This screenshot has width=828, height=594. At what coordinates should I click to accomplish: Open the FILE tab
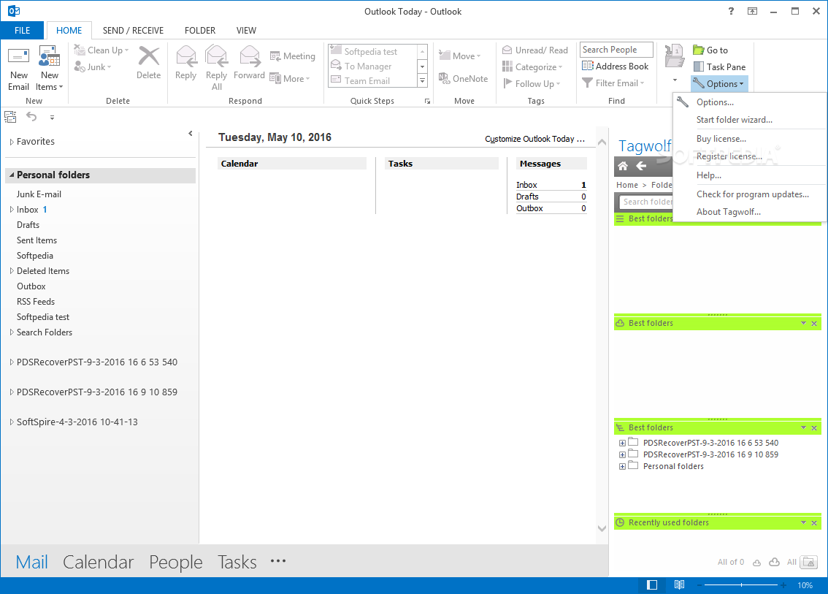tap(22, 30)
